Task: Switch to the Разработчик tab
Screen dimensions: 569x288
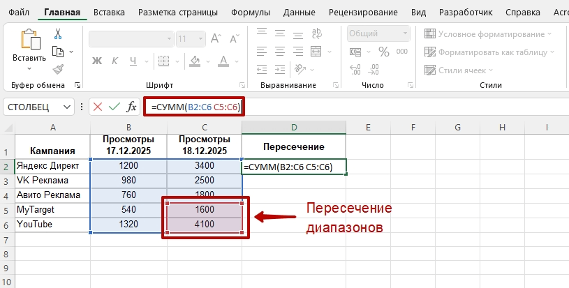Action: [x=466, y=13]
